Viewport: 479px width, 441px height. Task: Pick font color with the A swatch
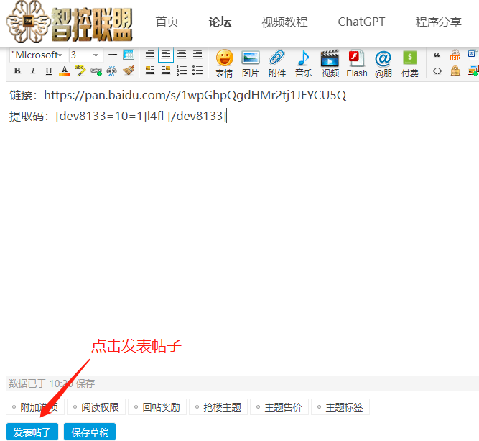(x=64, y=71)
